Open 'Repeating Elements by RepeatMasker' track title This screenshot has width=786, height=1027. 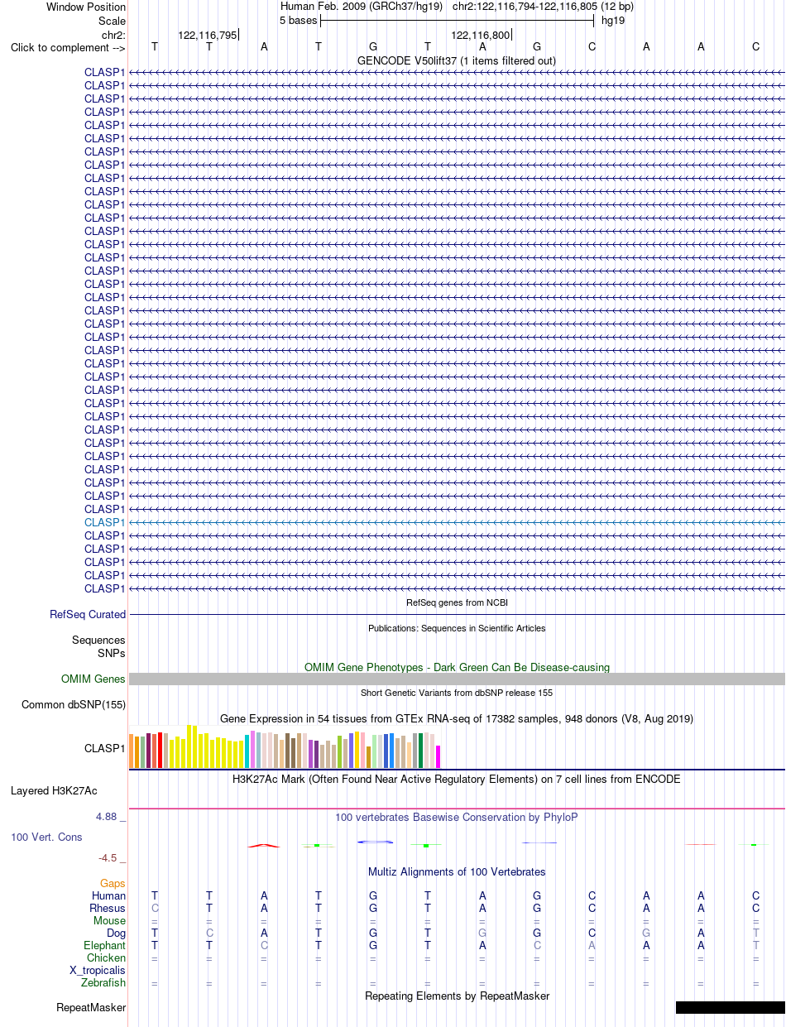coord(457,996)
